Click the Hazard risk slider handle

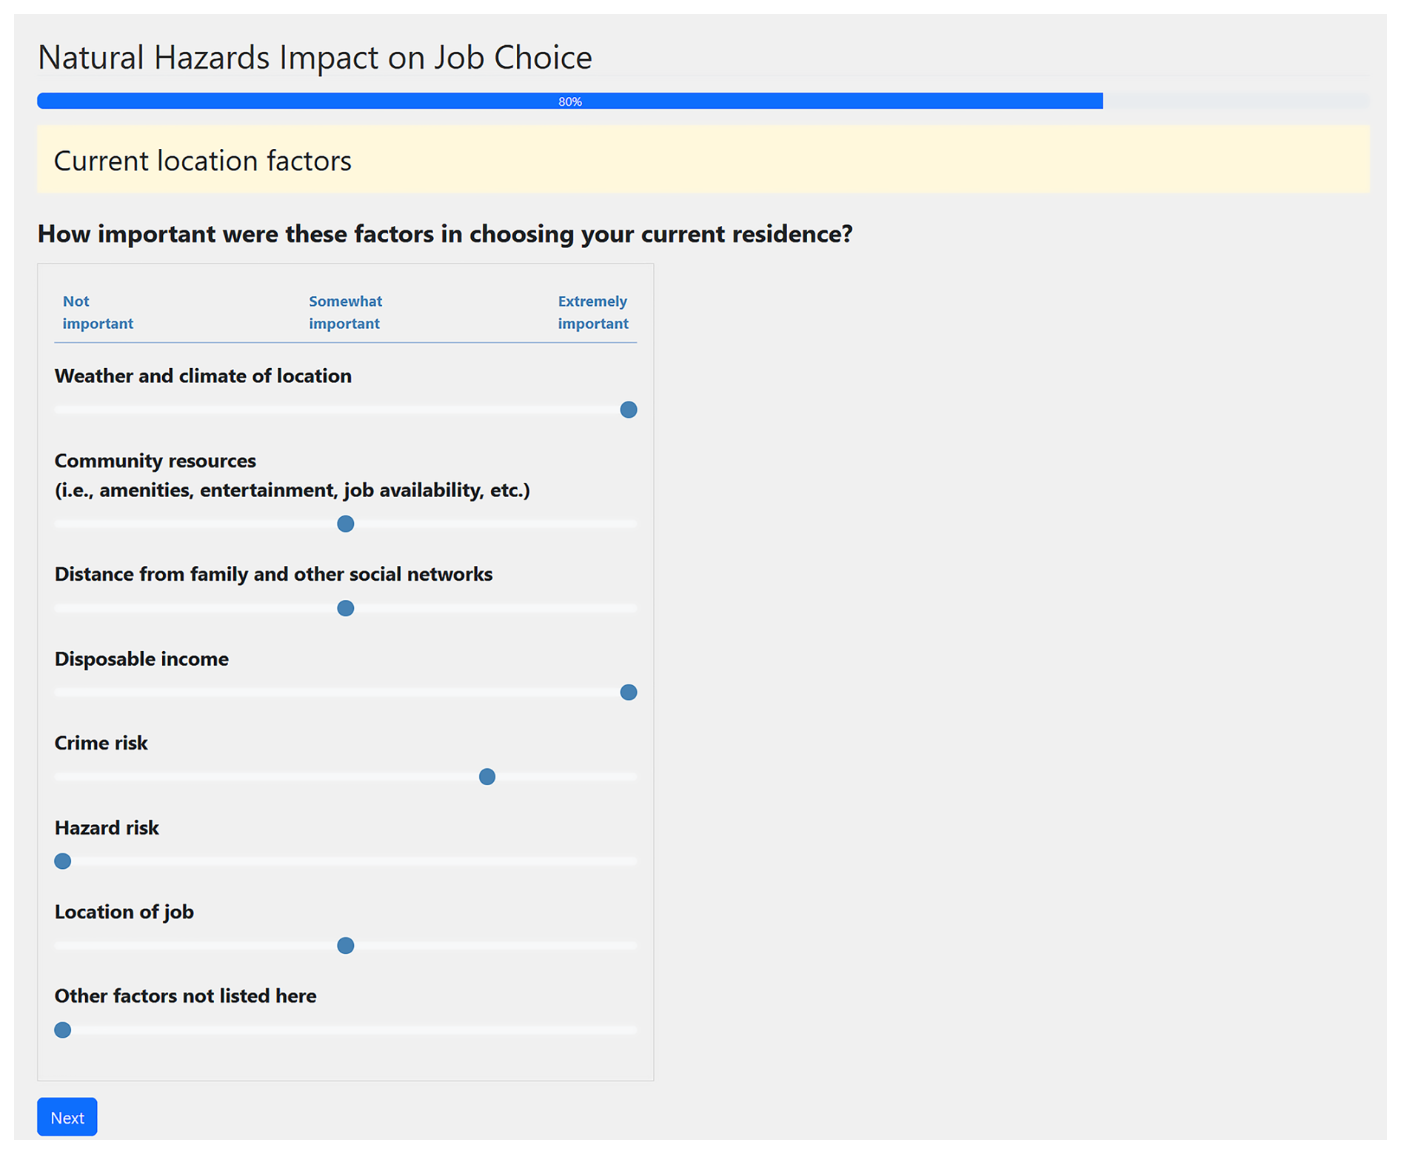tap(63, 861)
